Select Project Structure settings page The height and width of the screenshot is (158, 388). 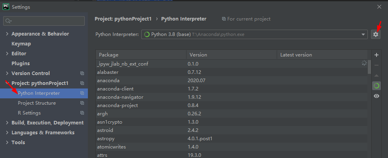click(37, 103)
